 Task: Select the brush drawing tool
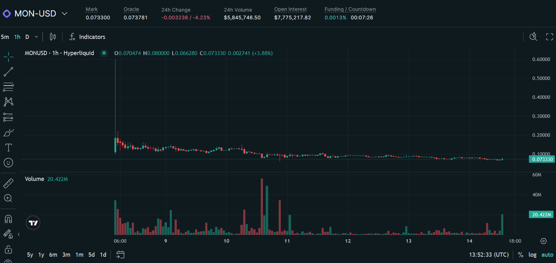pos(8,133)
